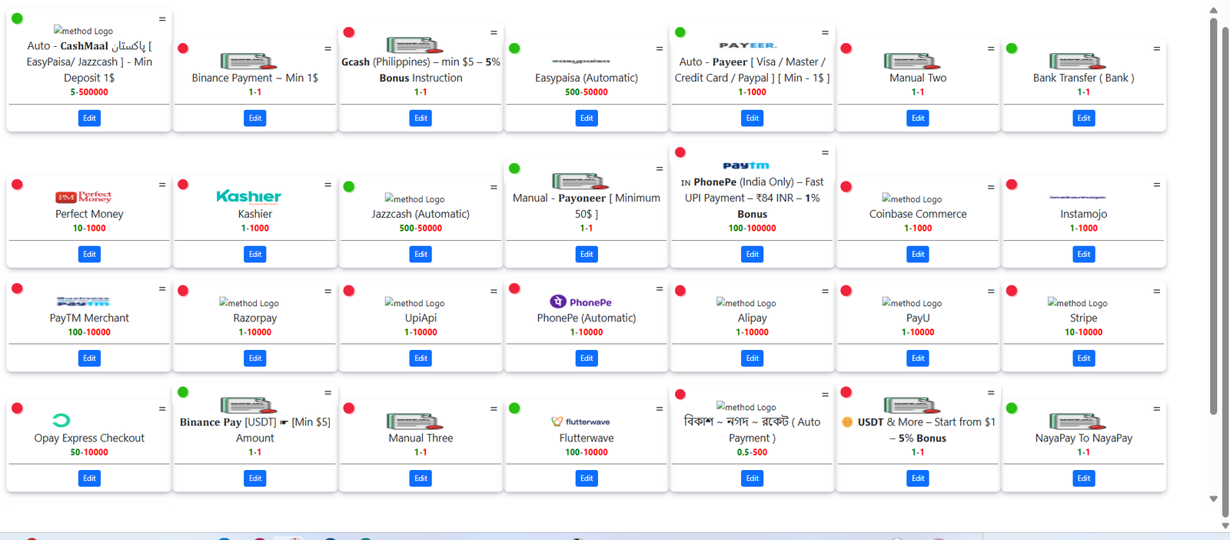The image size is (1230, 540).
Task: Click the Instamojo logo image
Action: tap(1078, 197)
